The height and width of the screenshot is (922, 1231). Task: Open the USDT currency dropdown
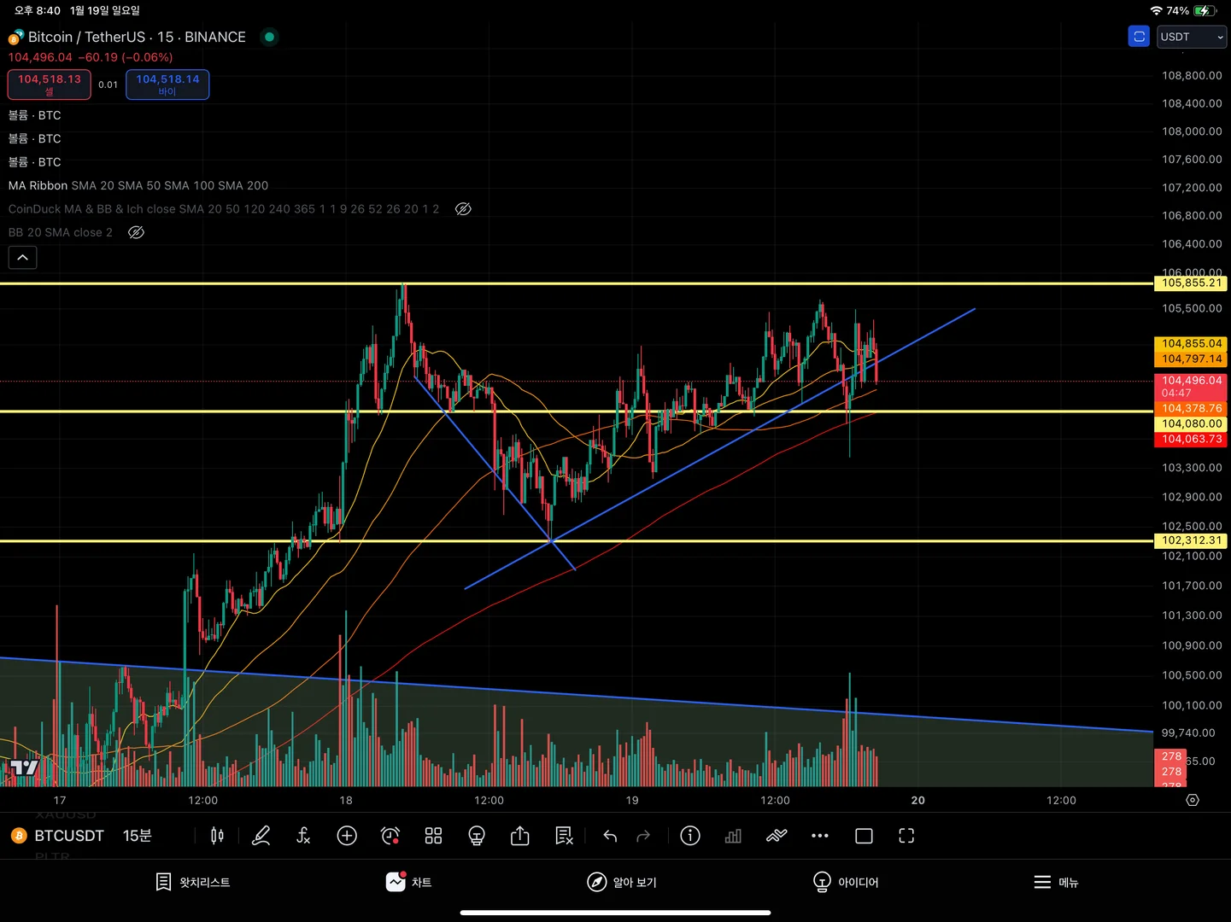tap(1192, 37)
